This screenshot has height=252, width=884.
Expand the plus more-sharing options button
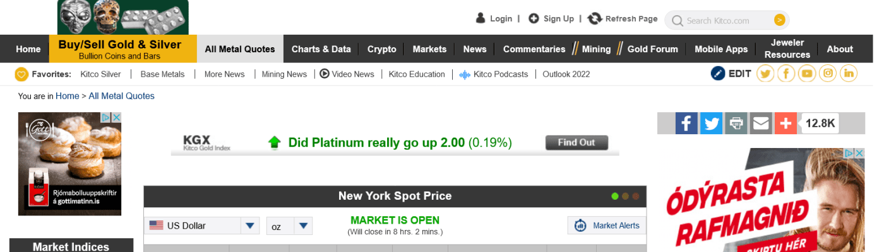[x=785, y=123]
